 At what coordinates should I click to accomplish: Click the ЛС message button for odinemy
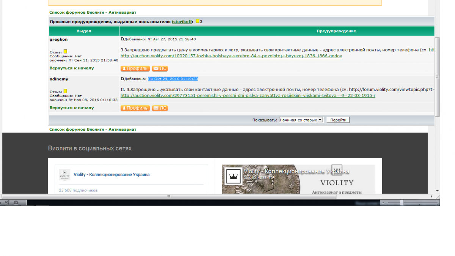[x=160, y=108]
